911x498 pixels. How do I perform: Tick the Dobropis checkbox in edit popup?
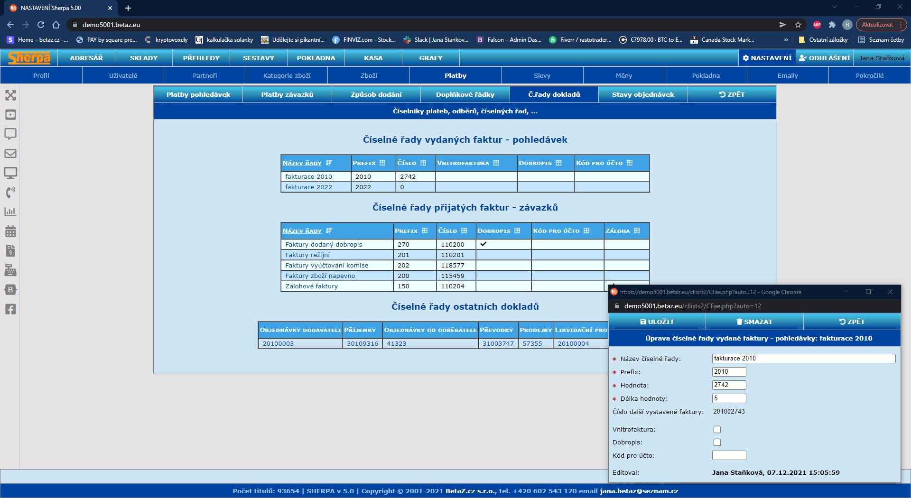click(717, 442)
